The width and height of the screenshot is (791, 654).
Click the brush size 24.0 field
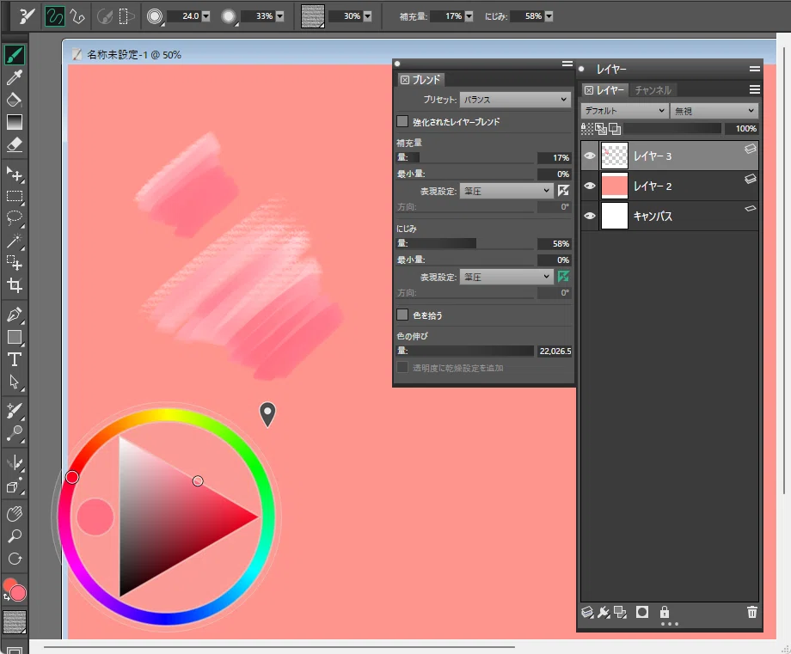point(185,16)
